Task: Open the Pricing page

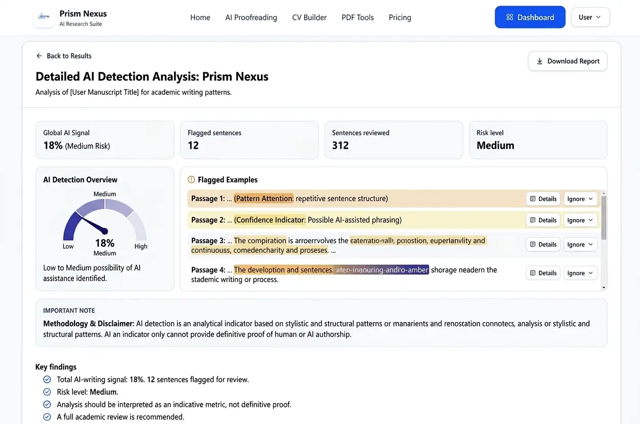Action: tap(400, 17)
